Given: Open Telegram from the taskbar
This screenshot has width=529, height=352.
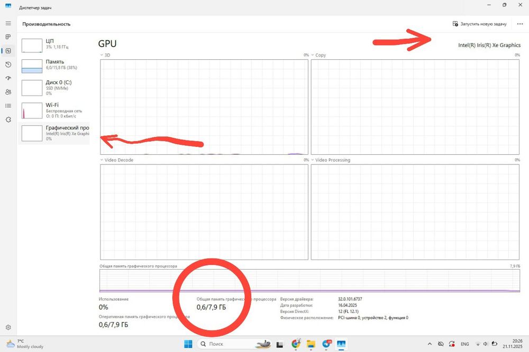Looking at the screenshot, I should pyautogui.click(x=326, y=344).
